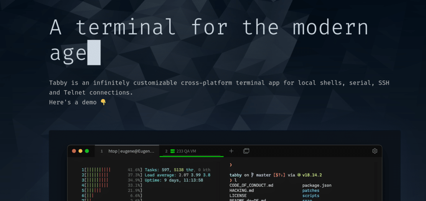This screenshot has width=426, height=201.
Task: Click the package.json entry in listing
Action: coord(317,185)
